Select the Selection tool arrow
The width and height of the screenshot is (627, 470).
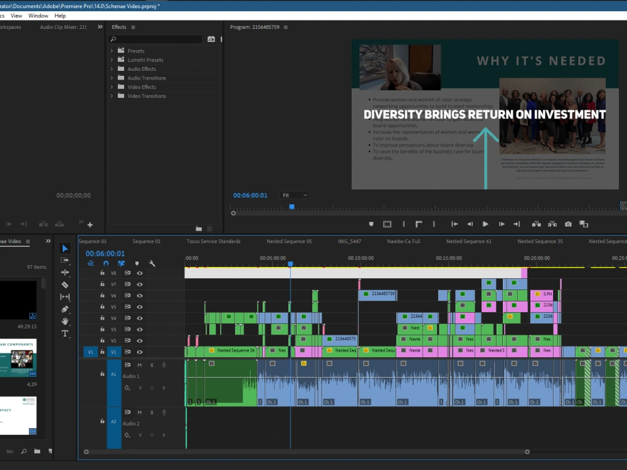(x=65, y=249)
